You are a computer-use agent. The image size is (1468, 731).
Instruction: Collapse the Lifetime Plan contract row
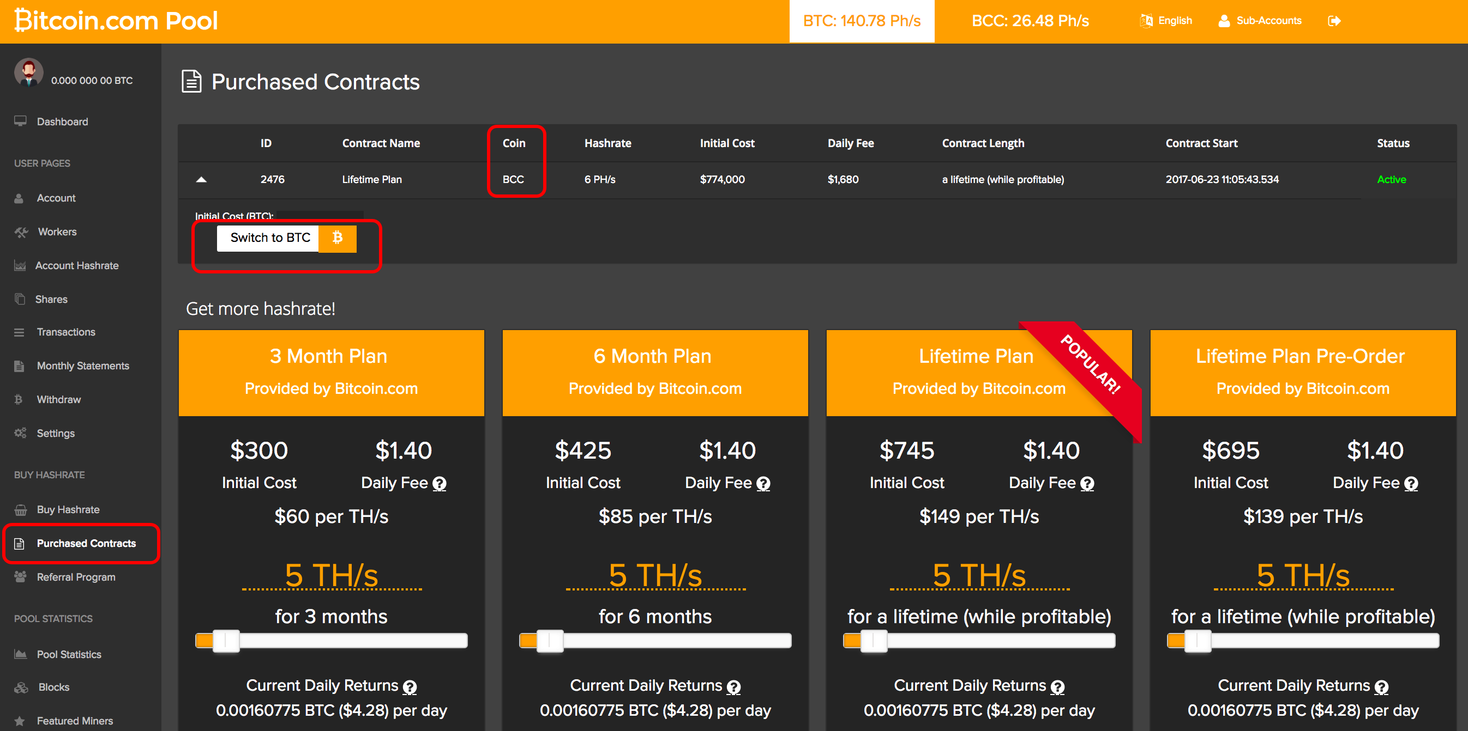click(x=202, y=179)
